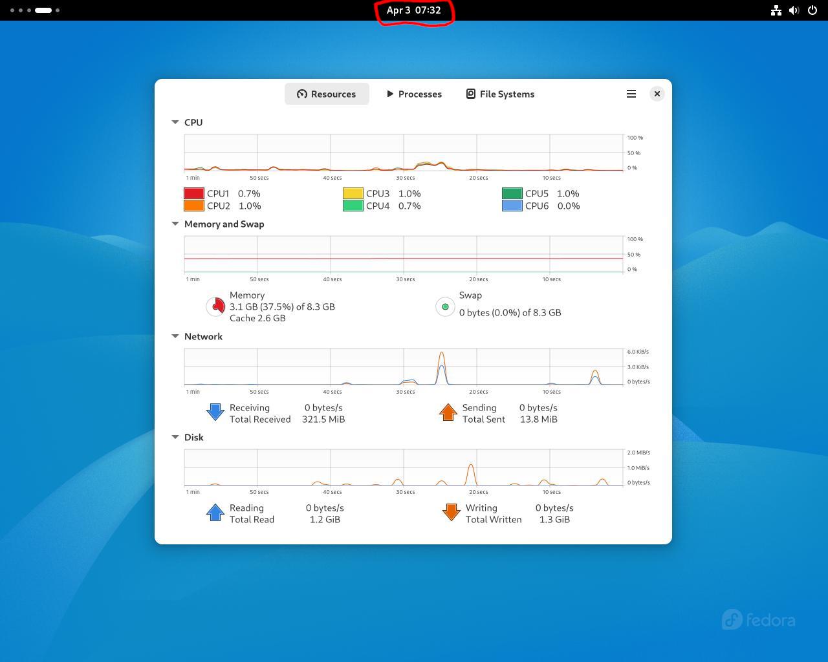828x662 pixels.
Task: Click the volume speaker icon in top bar
Action: point(794,10)
